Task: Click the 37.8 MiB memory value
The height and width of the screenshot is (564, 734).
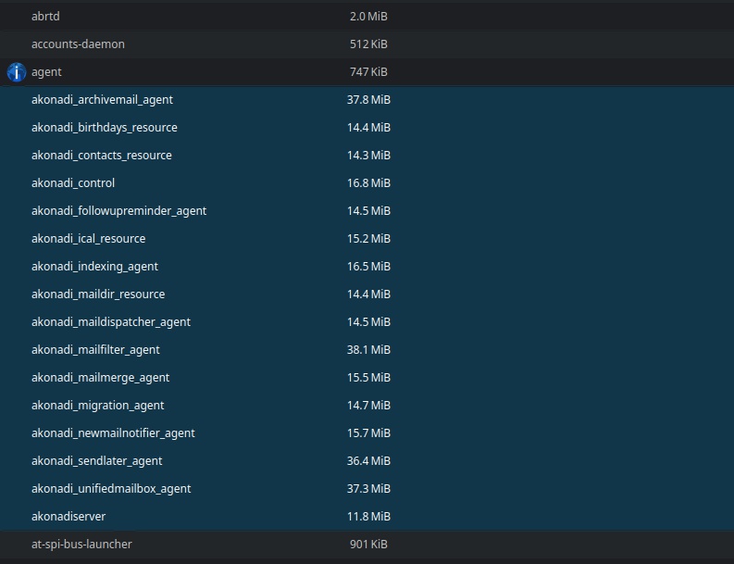Action: [369, 100]
